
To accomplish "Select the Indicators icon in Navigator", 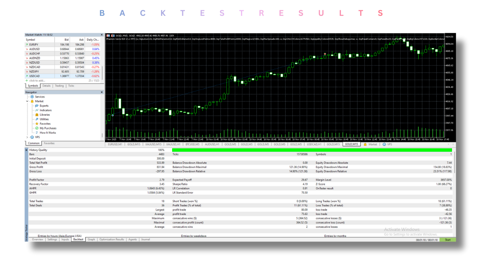I will [x=37, y=110].
